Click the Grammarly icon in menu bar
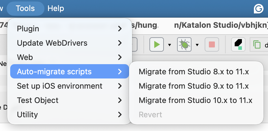 click(258, 9)
